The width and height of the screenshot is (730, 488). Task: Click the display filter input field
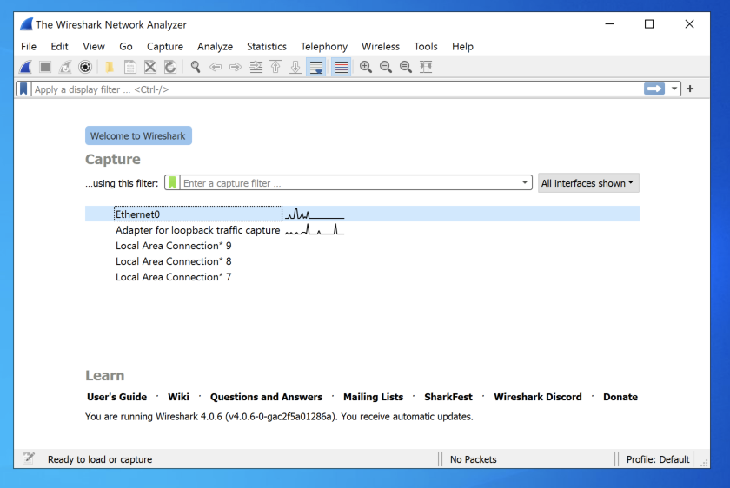click(x=337, y=89)
